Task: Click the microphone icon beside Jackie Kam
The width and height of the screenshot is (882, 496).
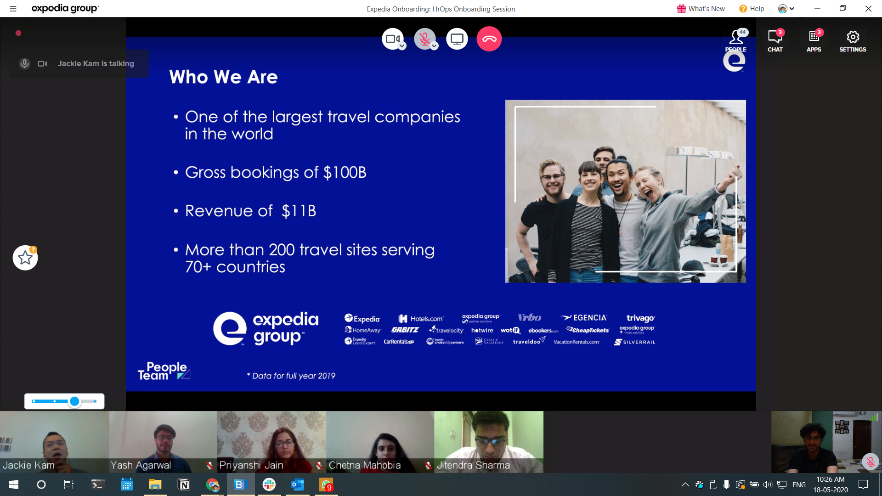Action: pyautogui.click(x=25, y=63)
